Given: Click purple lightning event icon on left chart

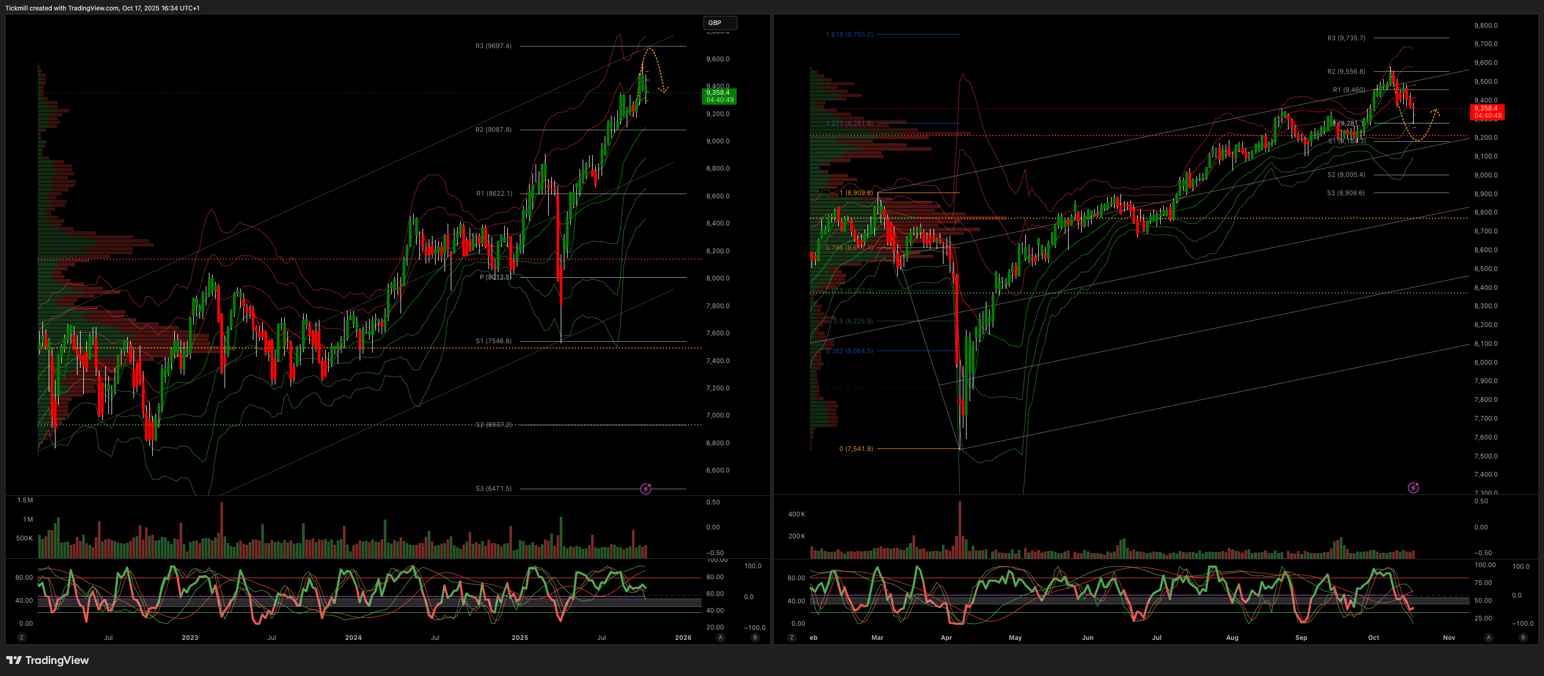Looking at the screenshot, I should click(x=646, y=489).
